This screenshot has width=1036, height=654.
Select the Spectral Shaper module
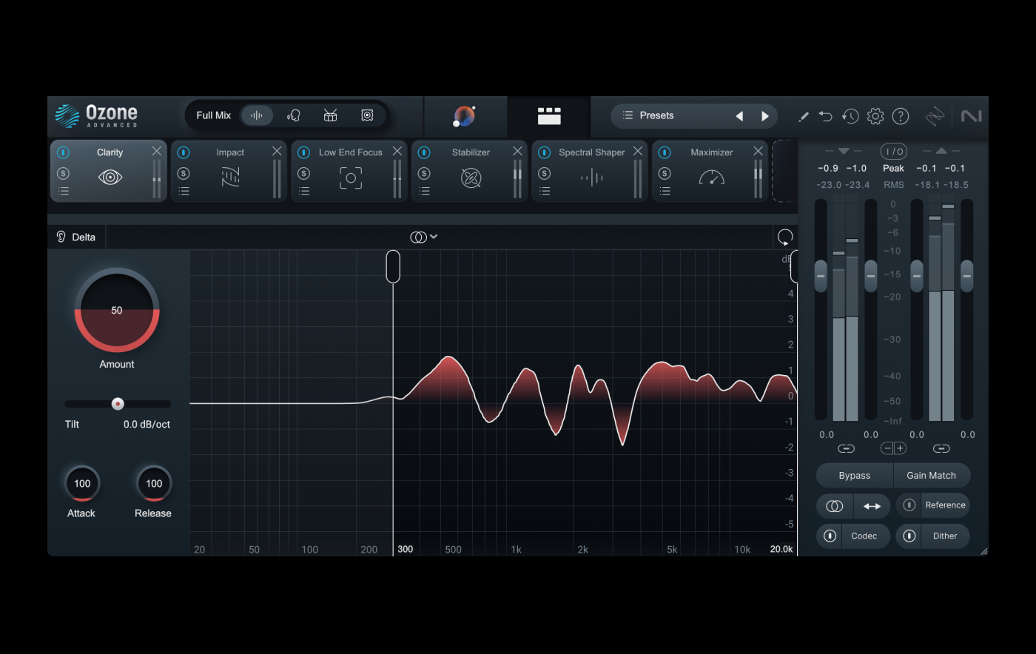click(590, 171)
